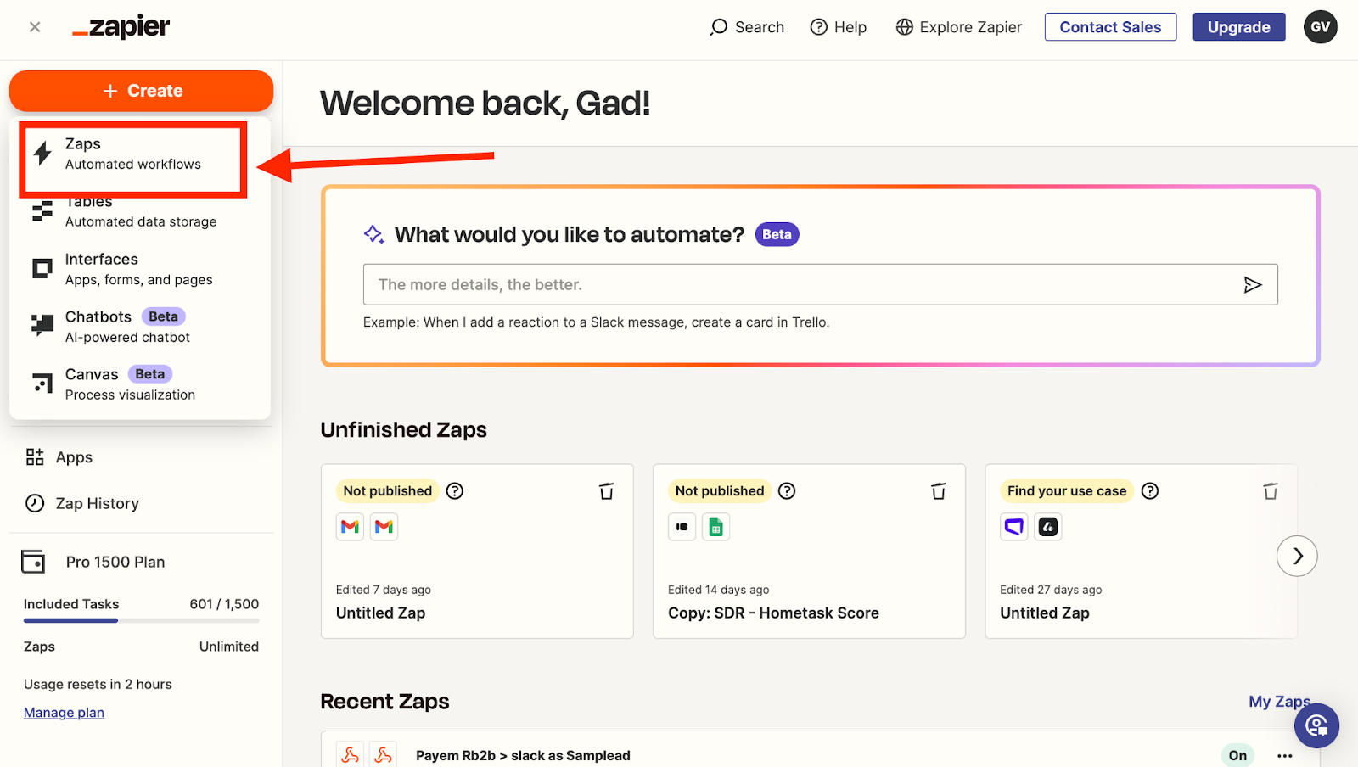Viewport: 1358px width, 767px height.
Task: Click black rounded app icon in third card
Action: [x=1048, y=527]
